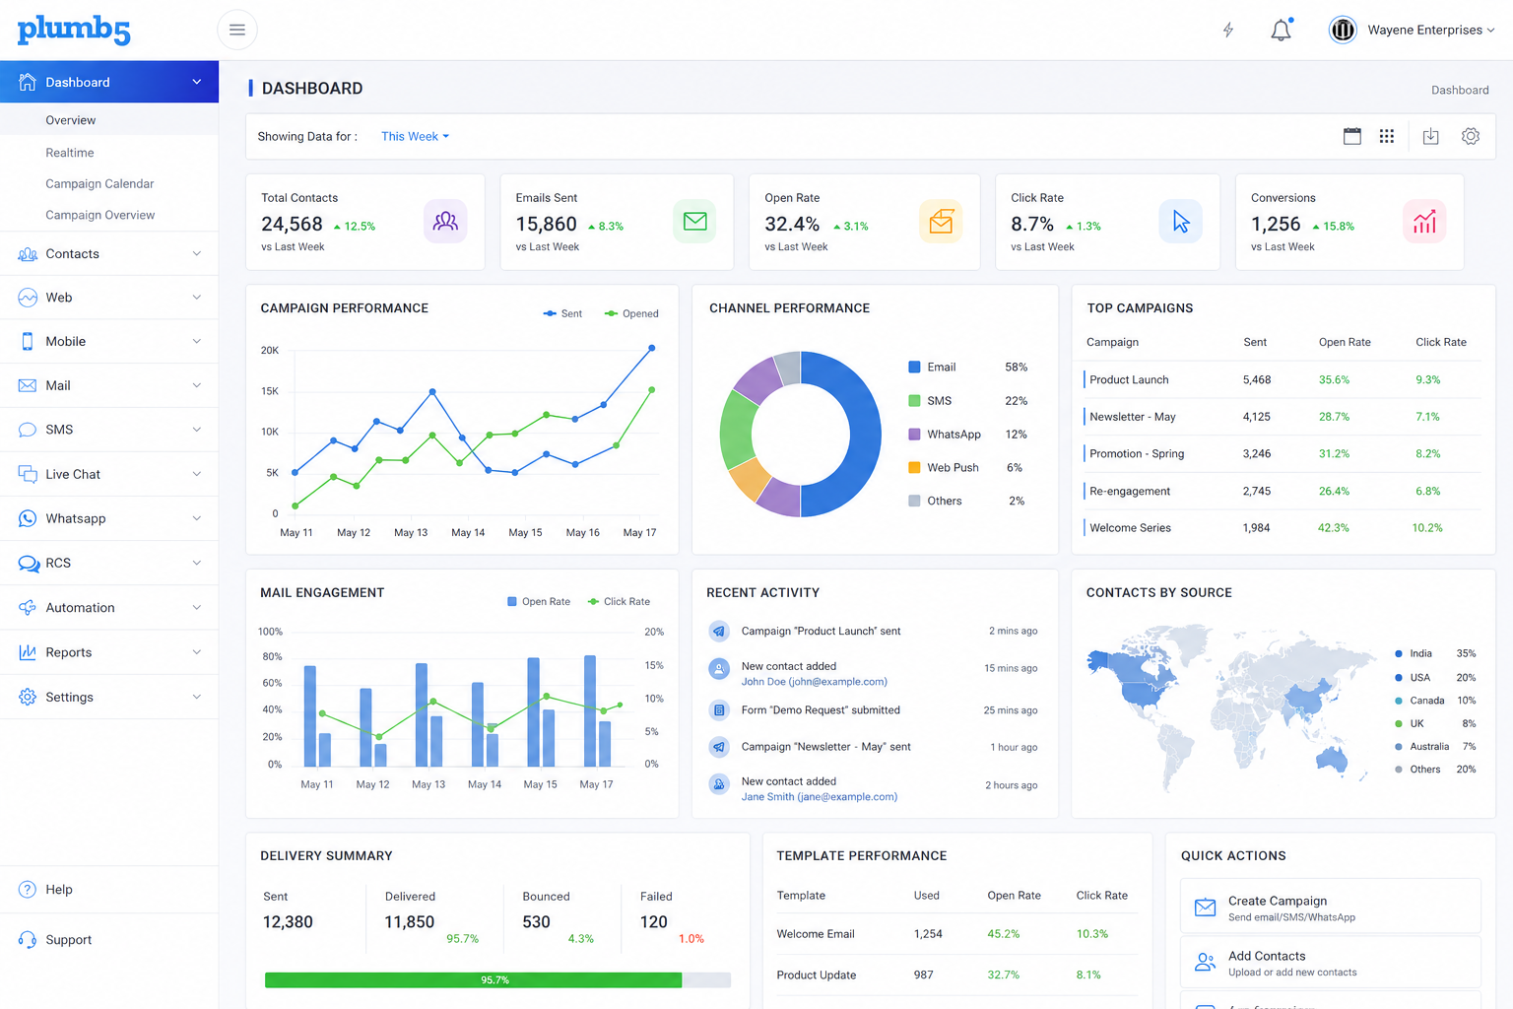Viewport: 1513px width, 1009px height.
Task: Click the calendar icon in the filter bar
Action: click(x=1352, y=136)
